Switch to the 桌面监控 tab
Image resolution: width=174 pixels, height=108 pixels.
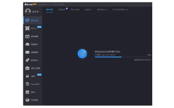[62, 10]
